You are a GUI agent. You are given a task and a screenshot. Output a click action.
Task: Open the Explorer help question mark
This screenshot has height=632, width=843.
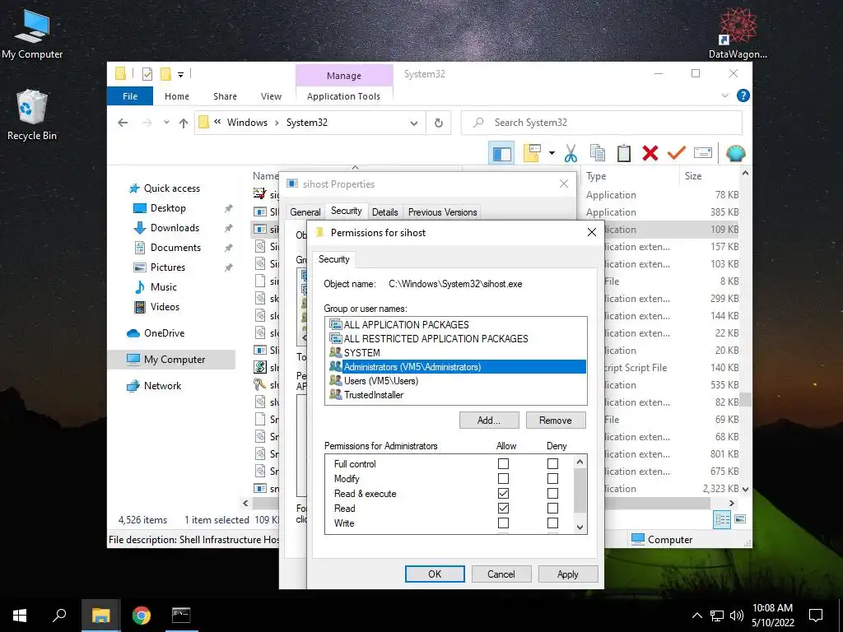click(743, 95)
